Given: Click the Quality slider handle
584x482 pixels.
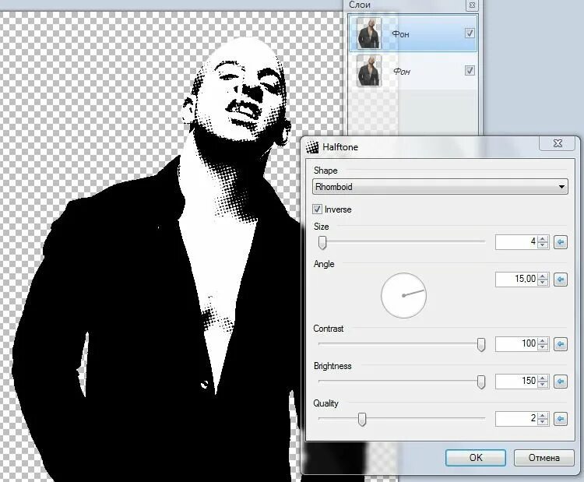Looking at the screenshot, I should click(x=362, y=419).
